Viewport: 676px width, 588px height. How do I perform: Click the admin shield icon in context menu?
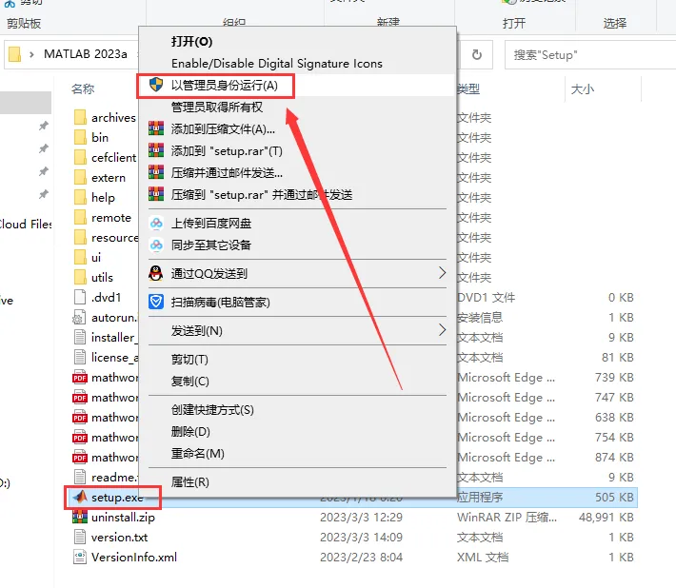(x=156, y=85)
